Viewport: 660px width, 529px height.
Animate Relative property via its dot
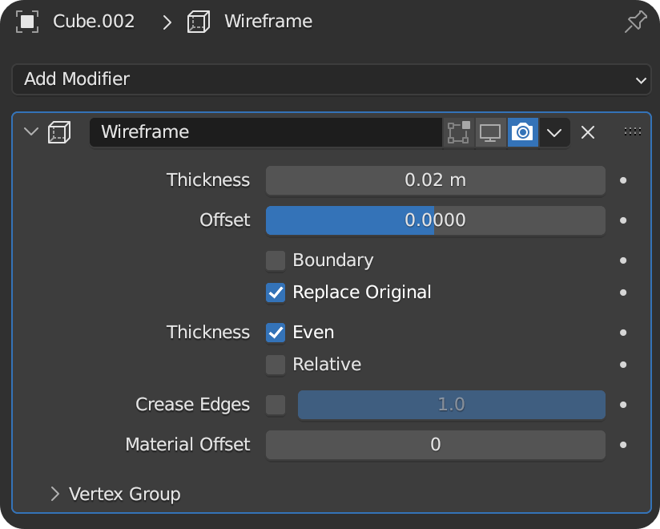pyautogui.click(x=623, y=365)
